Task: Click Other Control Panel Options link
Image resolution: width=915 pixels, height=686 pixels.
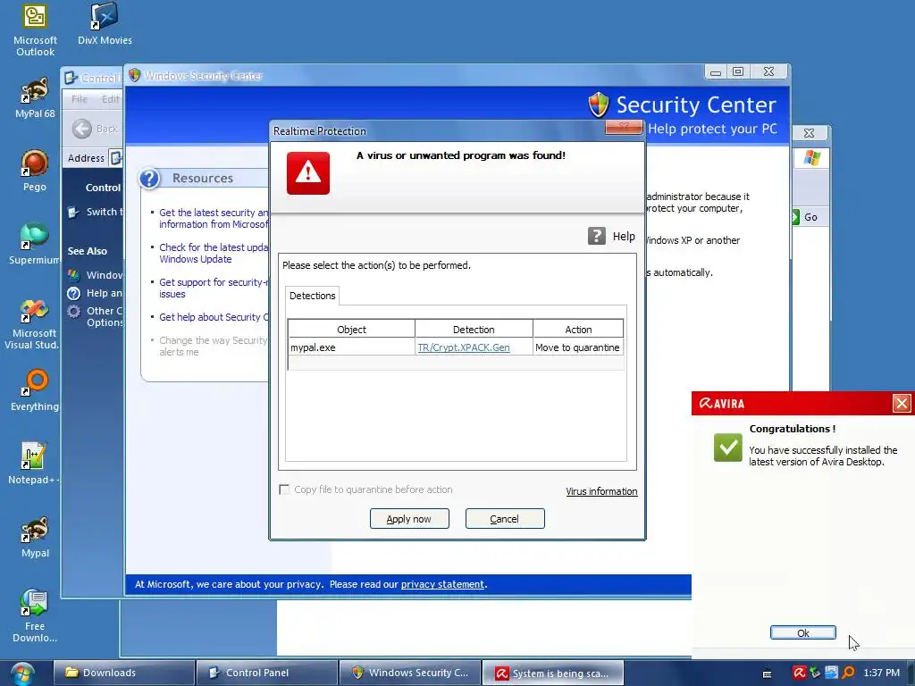Action: click(x=105, y=317)
